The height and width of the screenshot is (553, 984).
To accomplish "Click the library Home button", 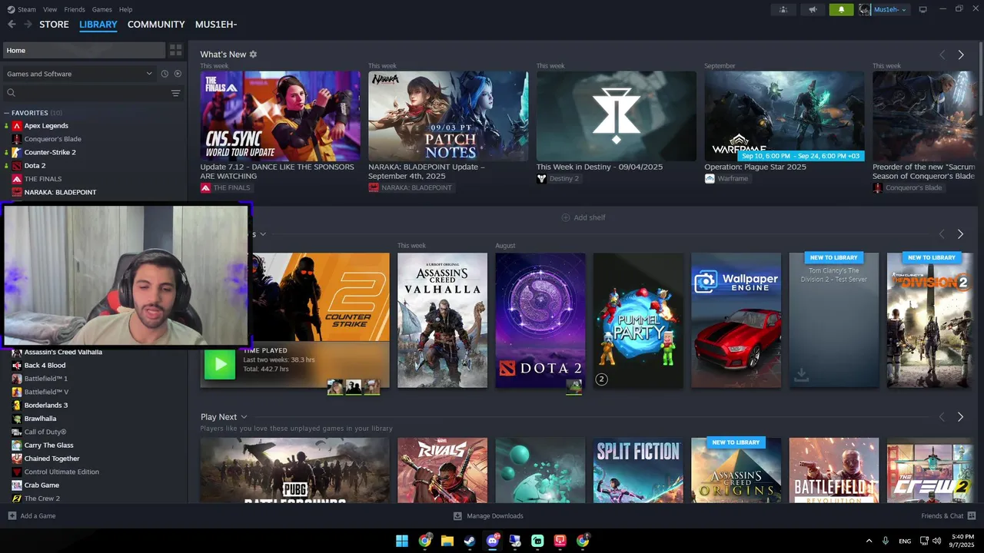I will (x=84, y=50).
